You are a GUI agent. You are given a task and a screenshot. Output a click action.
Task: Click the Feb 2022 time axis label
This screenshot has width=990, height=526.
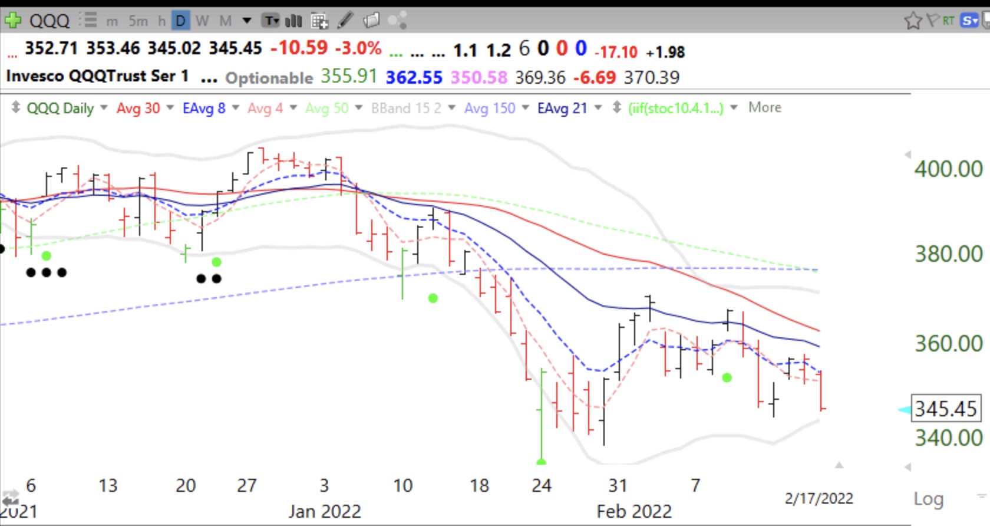[x=634, y=511]
